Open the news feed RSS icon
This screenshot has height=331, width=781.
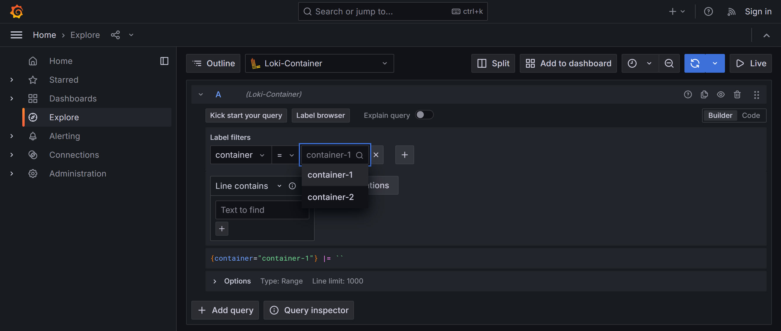(x=731, y=11)
